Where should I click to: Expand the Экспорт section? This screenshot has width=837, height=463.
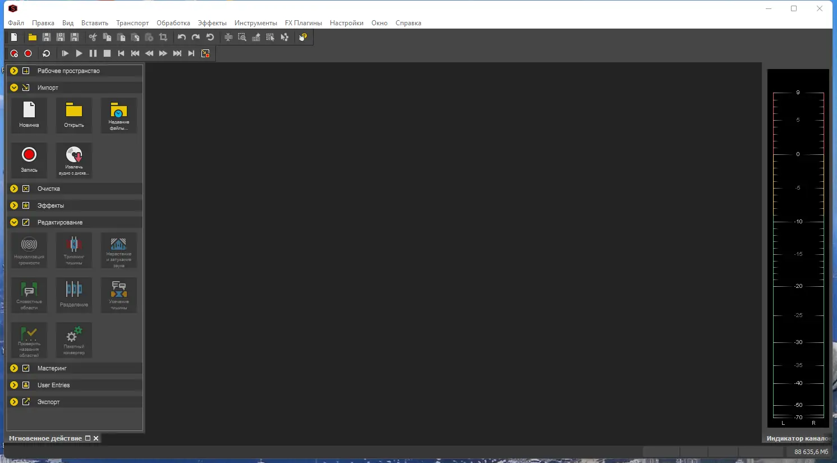(14, 402)
